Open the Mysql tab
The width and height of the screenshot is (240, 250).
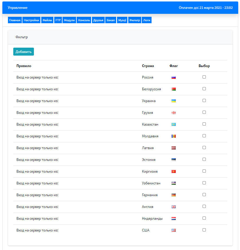[x=122, y=20]
